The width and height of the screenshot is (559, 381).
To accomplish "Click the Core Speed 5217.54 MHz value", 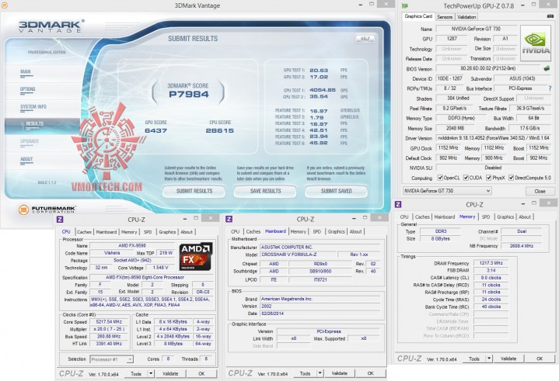I will pyautogui.click(x=109, y=321).
